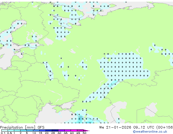Click the '40' legend scale label
This screenshot has width=173, height=134.
click(x=72, y=133)
